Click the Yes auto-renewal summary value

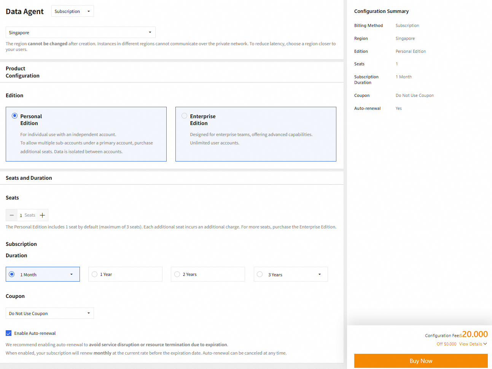tap(399, 108)
